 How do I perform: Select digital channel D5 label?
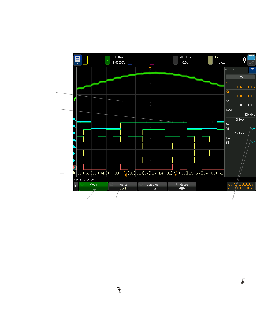tap(74, 133)
